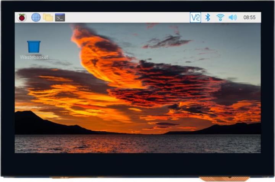Click the empty taskbar area beside Terminal

[x=127, y=17]
